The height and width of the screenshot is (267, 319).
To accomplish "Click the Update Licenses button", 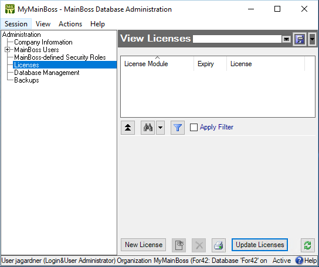I will click(260, 245).
